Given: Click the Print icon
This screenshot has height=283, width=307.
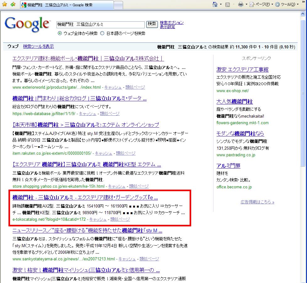Looking at the screenshot, I should click(x=241, y=4).
